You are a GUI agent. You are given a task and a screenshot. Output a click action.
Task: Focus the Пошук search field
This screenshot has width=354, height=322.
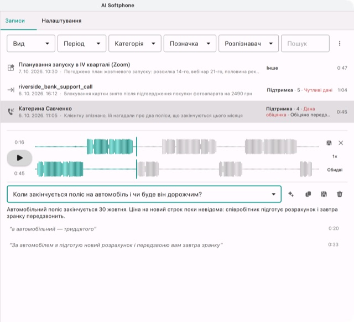pyautogui.click(x=305, y=43)
